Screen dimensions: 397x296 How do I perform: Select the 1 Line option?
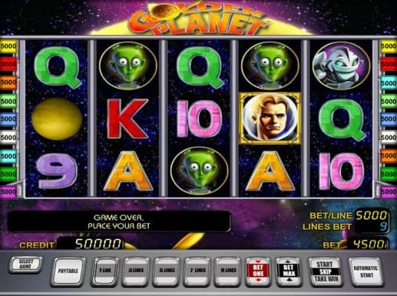[x=105, y=271]
